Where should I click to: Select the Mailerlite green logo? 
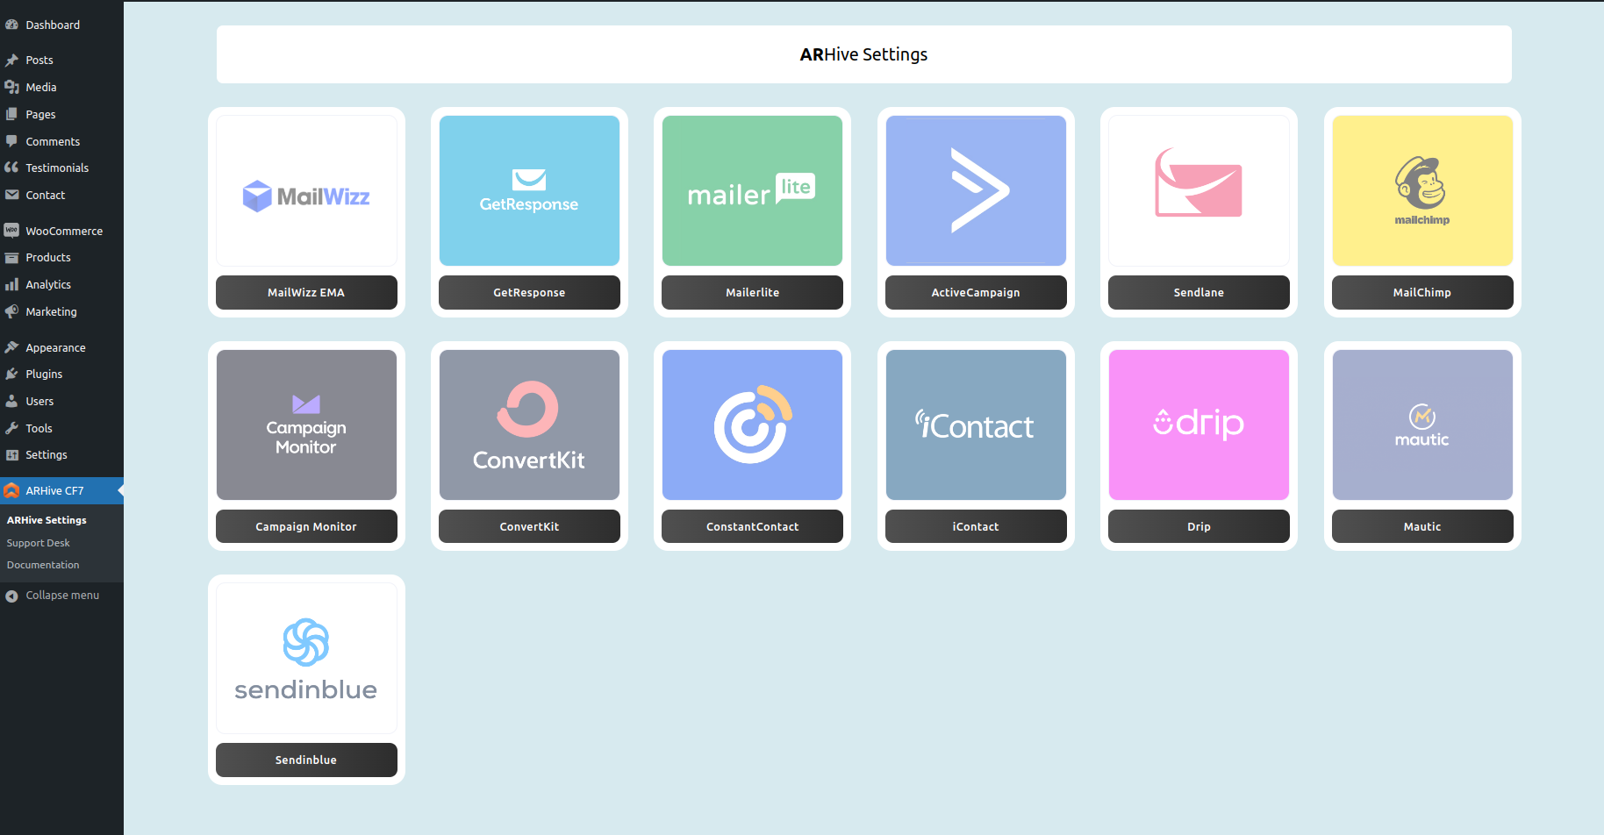751,190
